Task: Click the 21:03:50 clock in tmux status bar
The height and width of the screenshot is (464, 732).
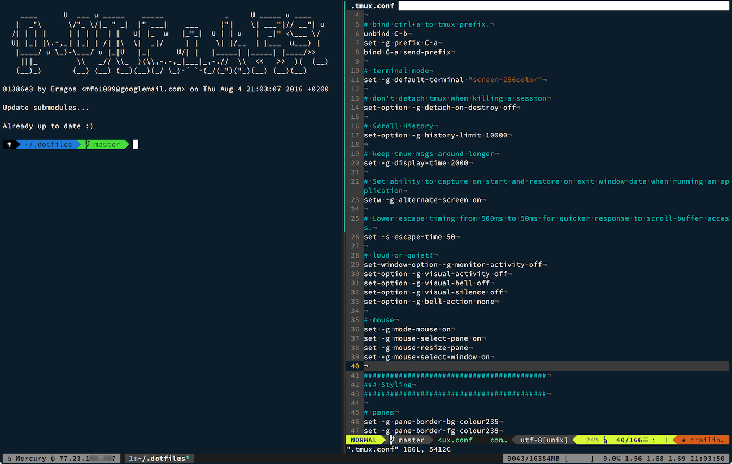Action: (x=709, y=459)
